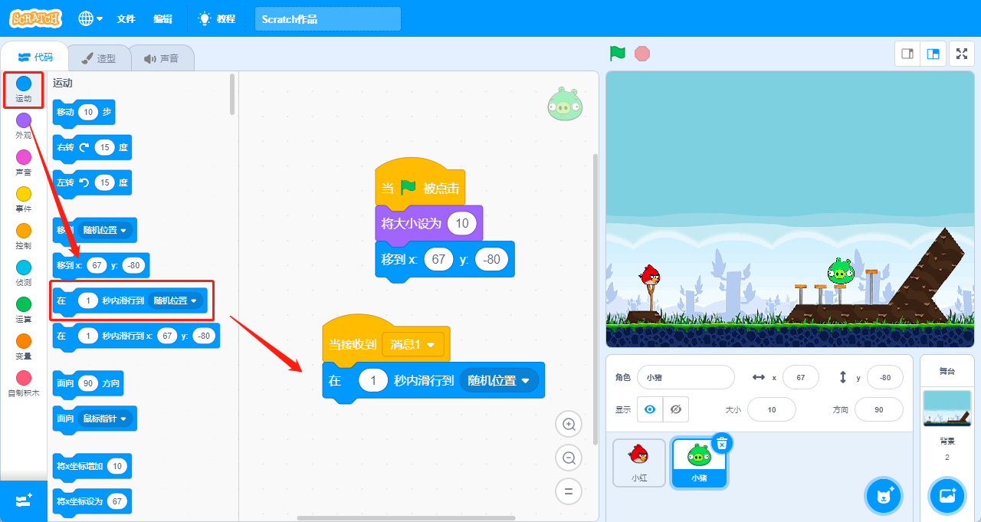
Task: Click the green pig on the stage
Action: (x=840, y=271)
